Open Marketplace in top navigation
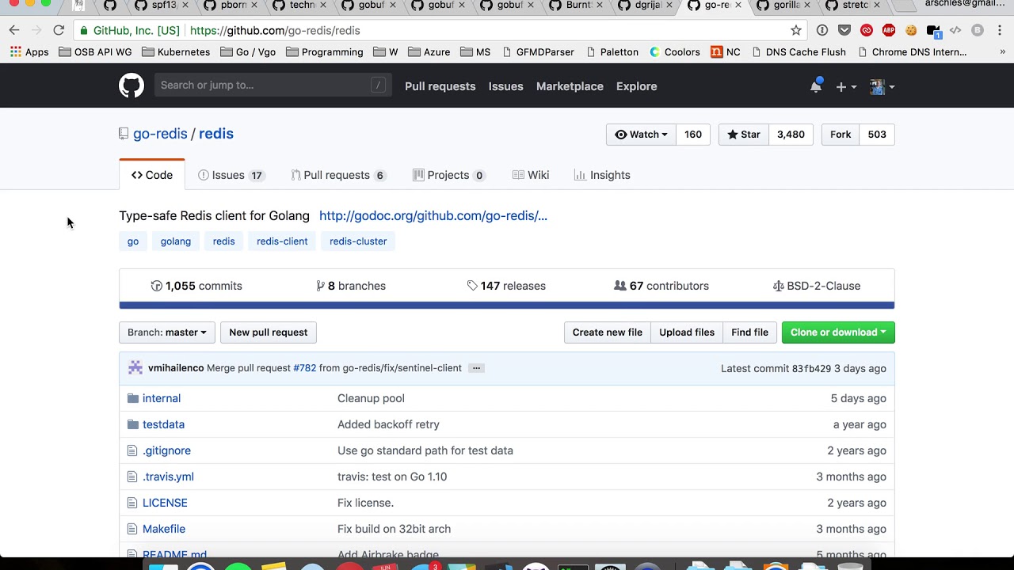Screen dimensions: 1014x570 click(x=570, y=86)
